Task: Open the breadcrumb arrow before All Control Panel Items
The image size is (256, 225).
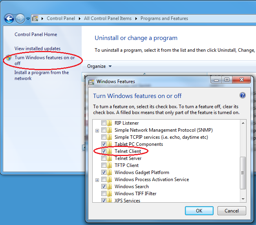Action: point(80,18)
